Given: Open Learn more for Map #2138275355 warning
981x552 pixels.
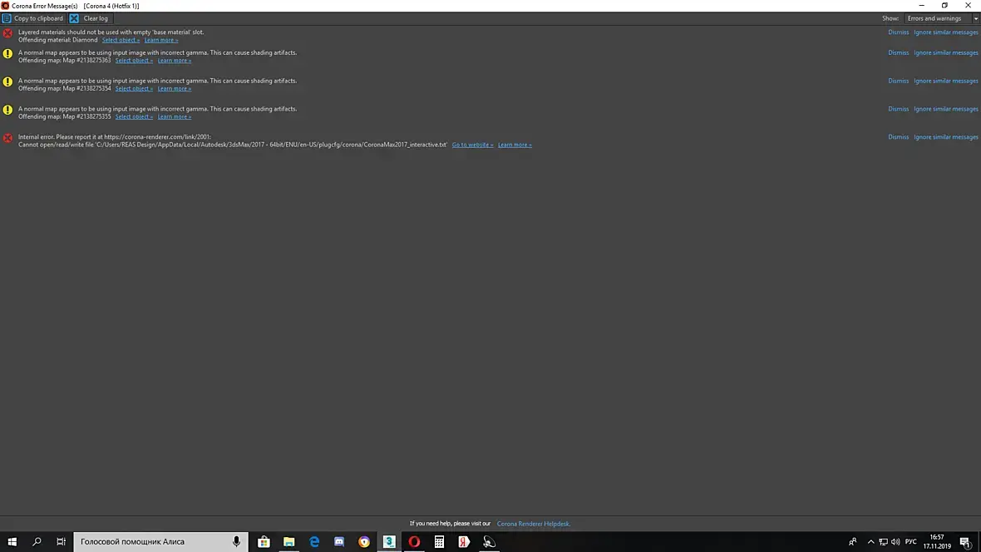Looking at the screenshot, I should [x=175, y=117].
